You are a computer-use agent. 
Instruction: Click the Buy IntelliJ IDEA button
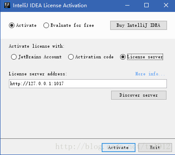coord(138,26)
